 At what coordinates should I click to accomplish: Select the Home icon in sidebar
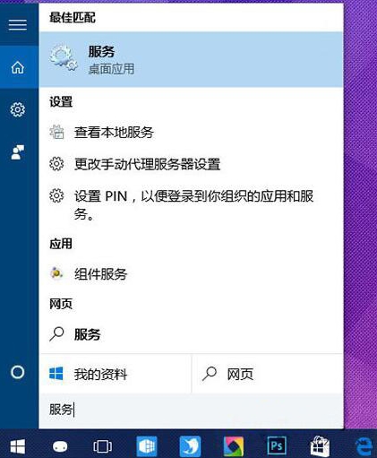click(18, 67)
